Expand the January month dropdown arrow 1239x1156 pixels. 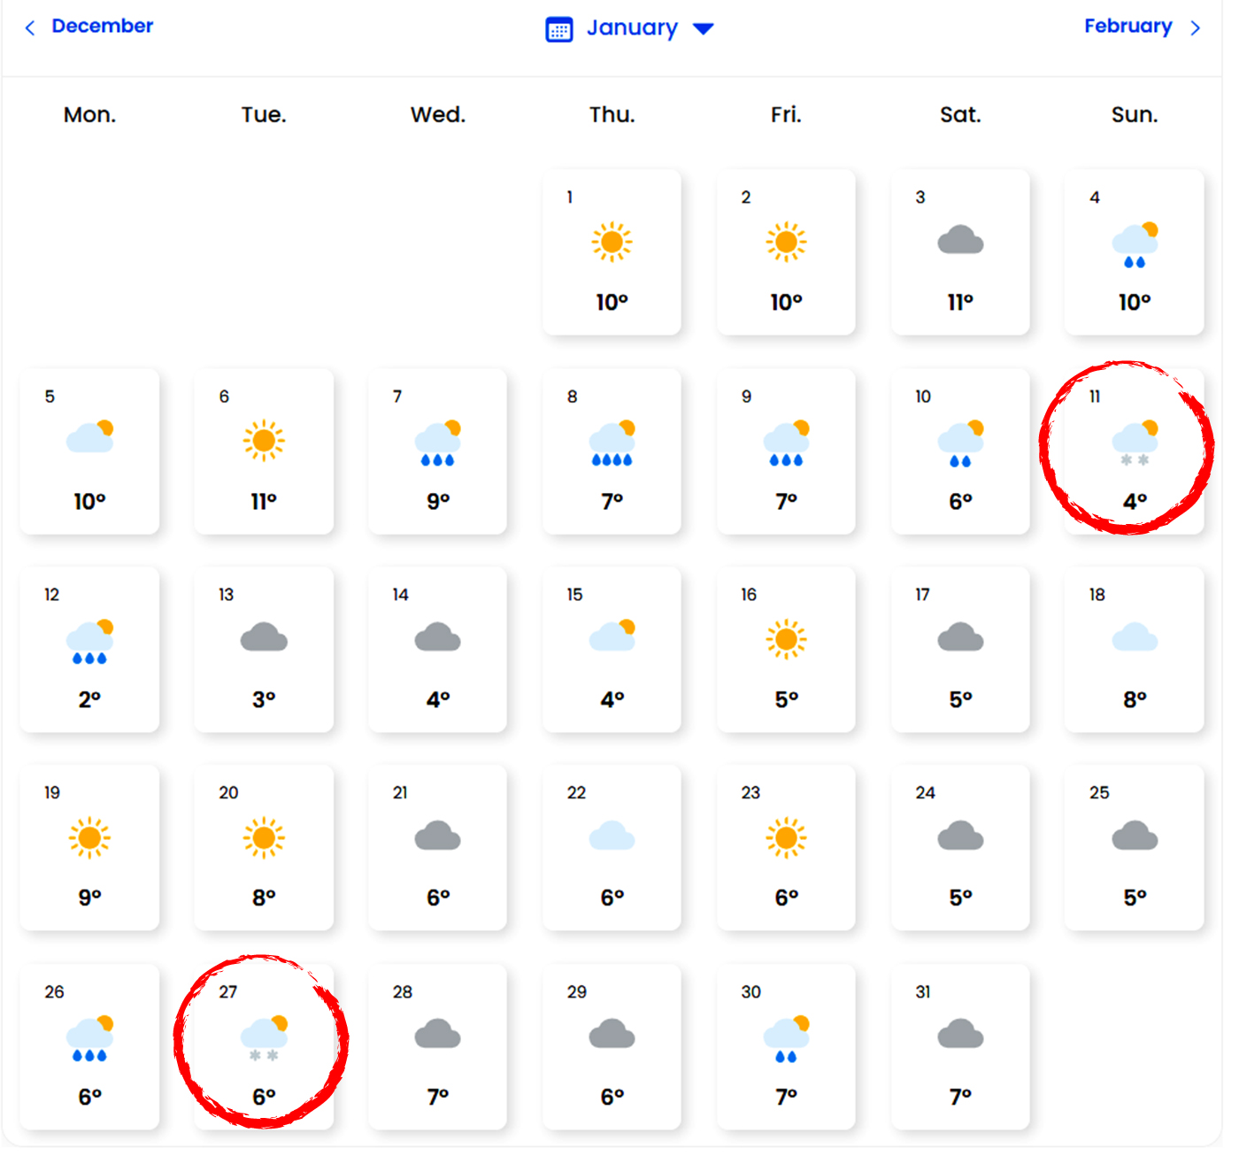pyautogui.click(x=703, y=29)
